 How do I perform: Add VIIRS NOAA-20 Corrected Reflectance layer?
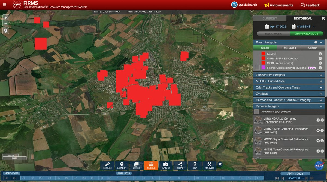click(318, 120)
